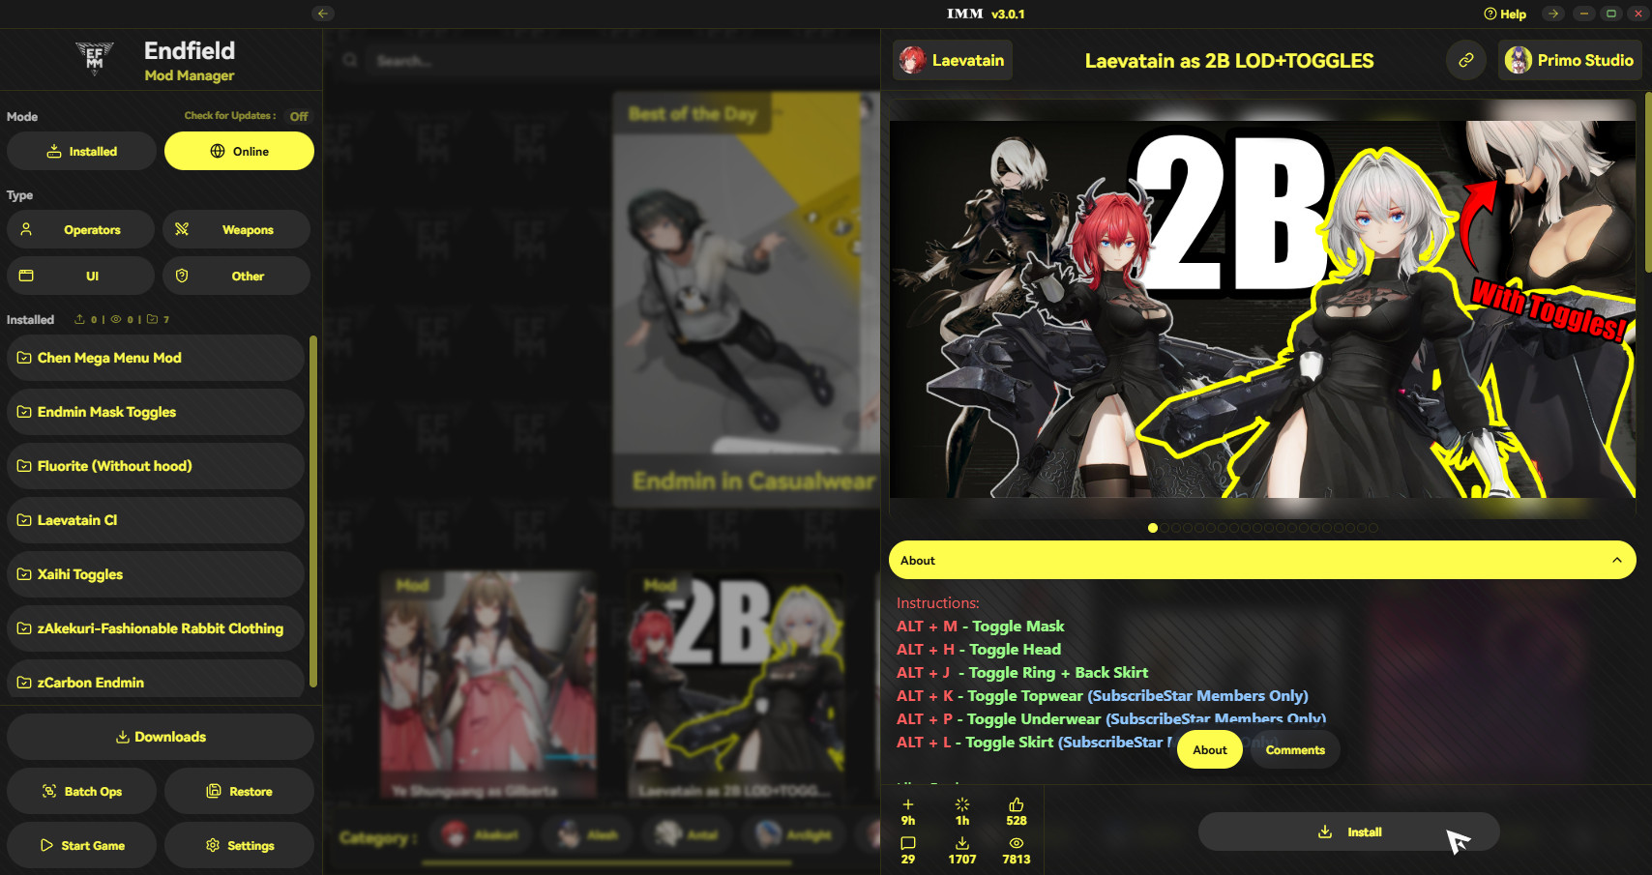Screen dimensions: 1652x875
Task: Toggle Check for Updates Off switch
Action: pyautogui.click(x=299, y=116)
